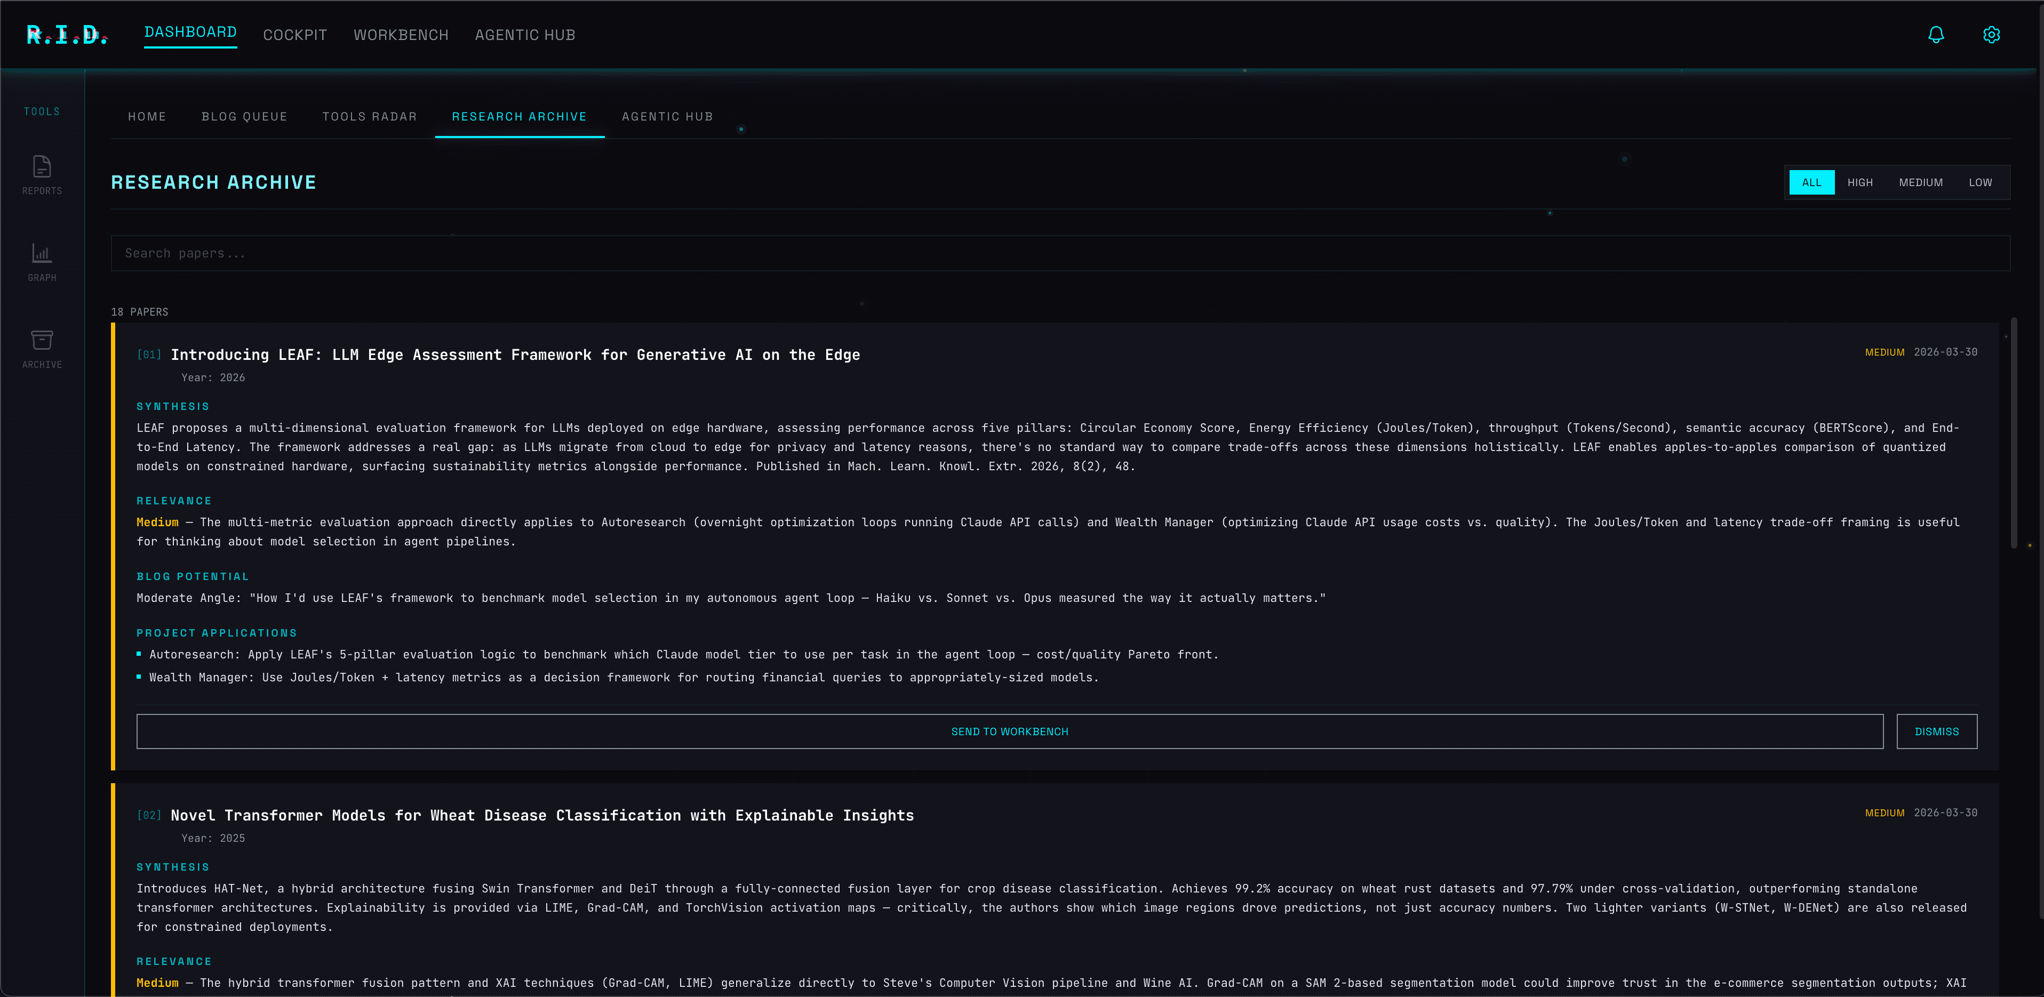Go to Agentic Hub in top navigation
Screen dimensions: 2044x997
tap(524, 35)
